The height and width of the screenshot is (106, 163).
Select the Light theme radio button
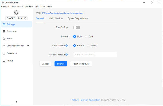(74, 36)
